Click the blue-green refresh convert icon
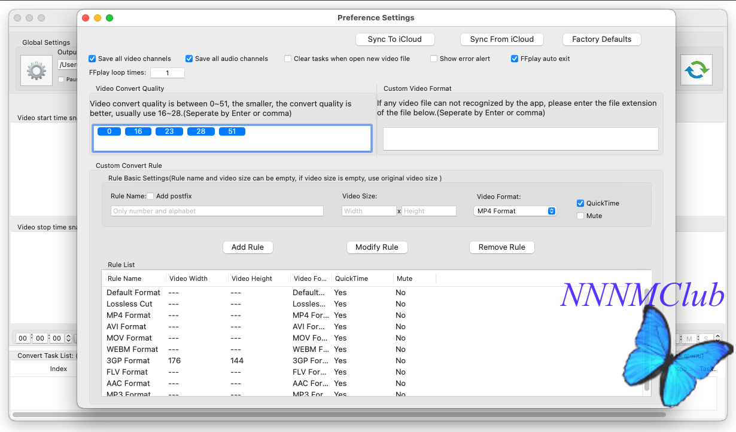The height and width of the screenshot is (432, 736). tap(697, 70)
